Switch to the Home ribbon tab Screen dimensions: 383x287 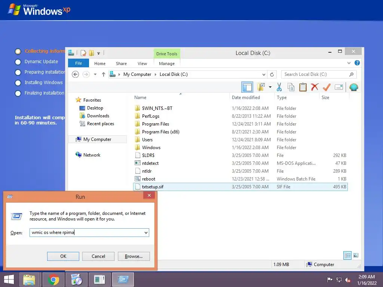pyautogui.click(x=99, y=64)
